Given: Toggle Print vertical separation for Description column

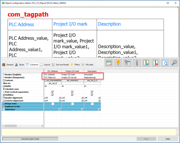Looking at the screenshot, I should tap(92, 92).
